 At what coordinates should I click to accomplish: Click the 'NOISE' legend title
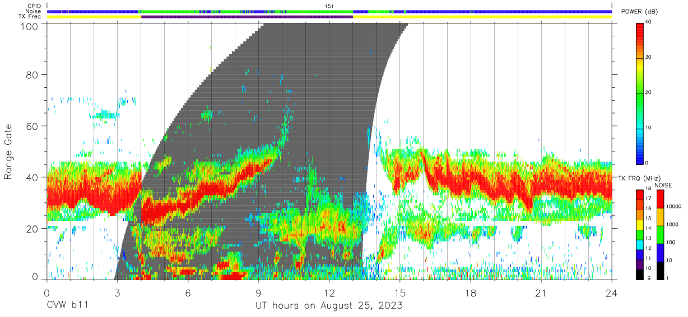(x=663, y=185)
